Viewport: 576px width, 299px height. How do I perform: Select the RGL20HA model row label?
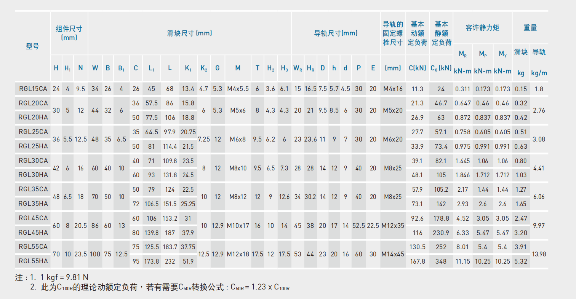pyautogui.click(x=33, y=118)
